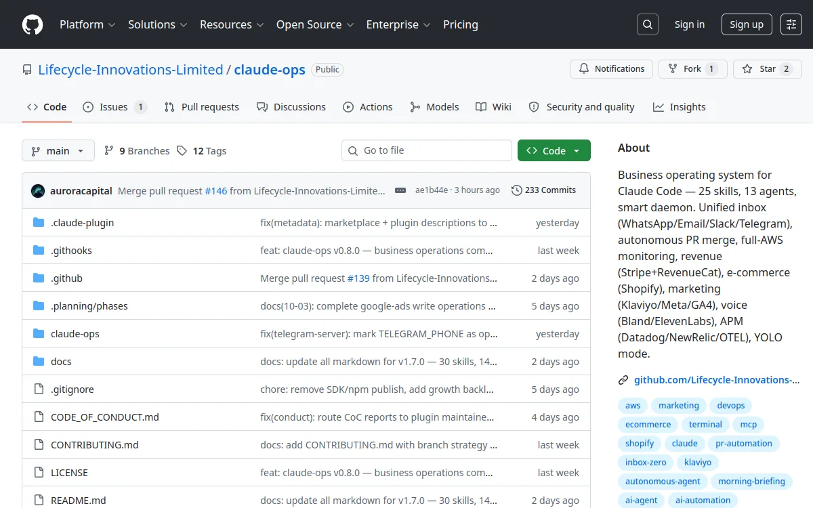Switch to the Security and quality tab
The image size is (813, 508).
582,107
